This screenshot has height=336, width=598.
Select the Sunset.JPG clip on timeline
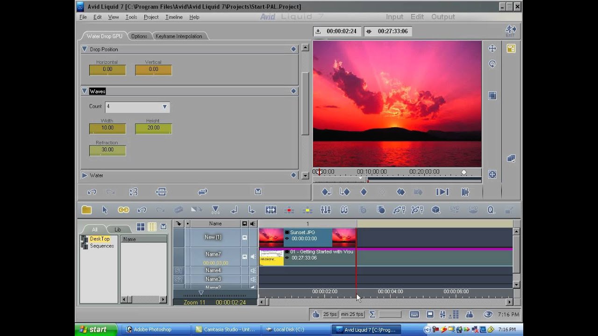(307, 238)
